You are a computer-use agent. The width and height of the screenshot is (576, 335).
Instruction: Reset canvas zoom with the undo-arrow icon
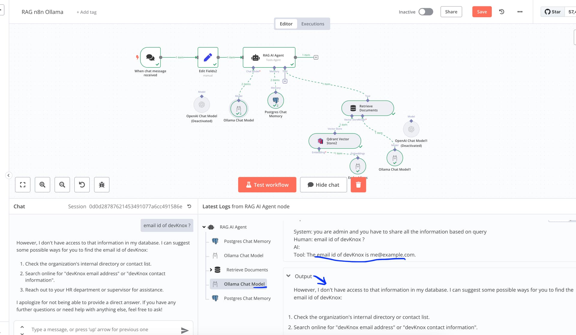tap(82, 185)
